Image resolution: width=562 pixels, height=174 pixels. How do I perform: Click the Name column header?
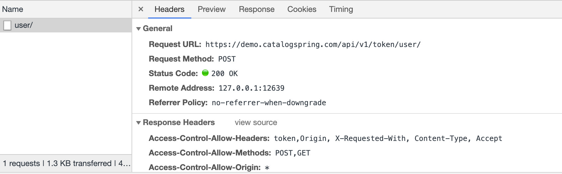(x=13, y=9)
